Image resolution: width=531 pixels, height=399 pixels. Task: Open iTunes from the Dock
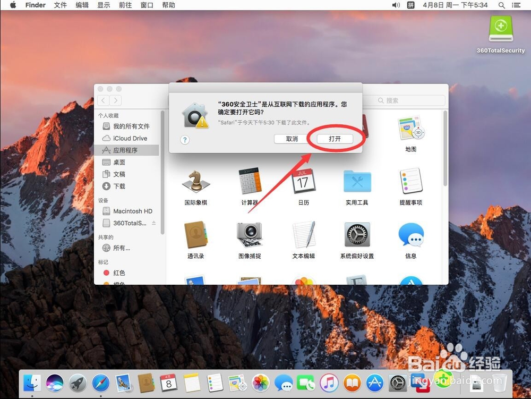pyautogui.click(x=329, y=383)
